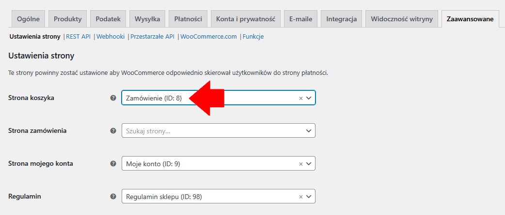
Task: Switch to the Ogólne tab
Action: point(29,19)
